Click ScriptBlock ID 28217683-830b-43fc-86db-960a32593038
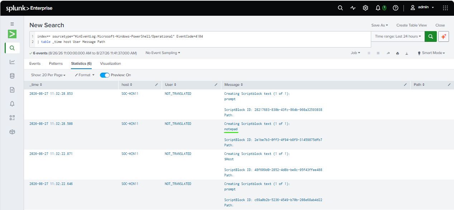The width and height of the screenshot is (454, 210). (273, 110)
